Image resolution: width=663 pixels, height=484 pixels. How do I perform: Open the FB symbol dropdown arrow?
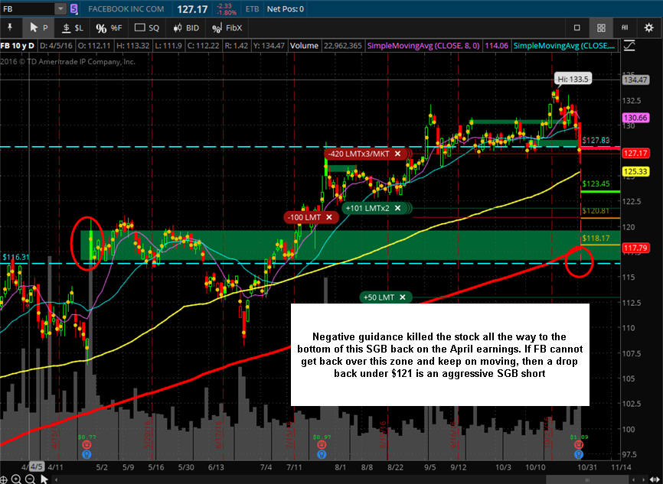(60, 8)
